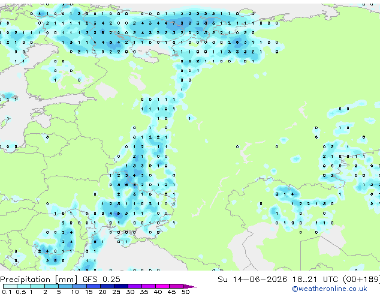Click the 'Precipitation [mm]' title text
Image resolution: width=380 pixels, height=294 pixels.
tap(39, 280)
